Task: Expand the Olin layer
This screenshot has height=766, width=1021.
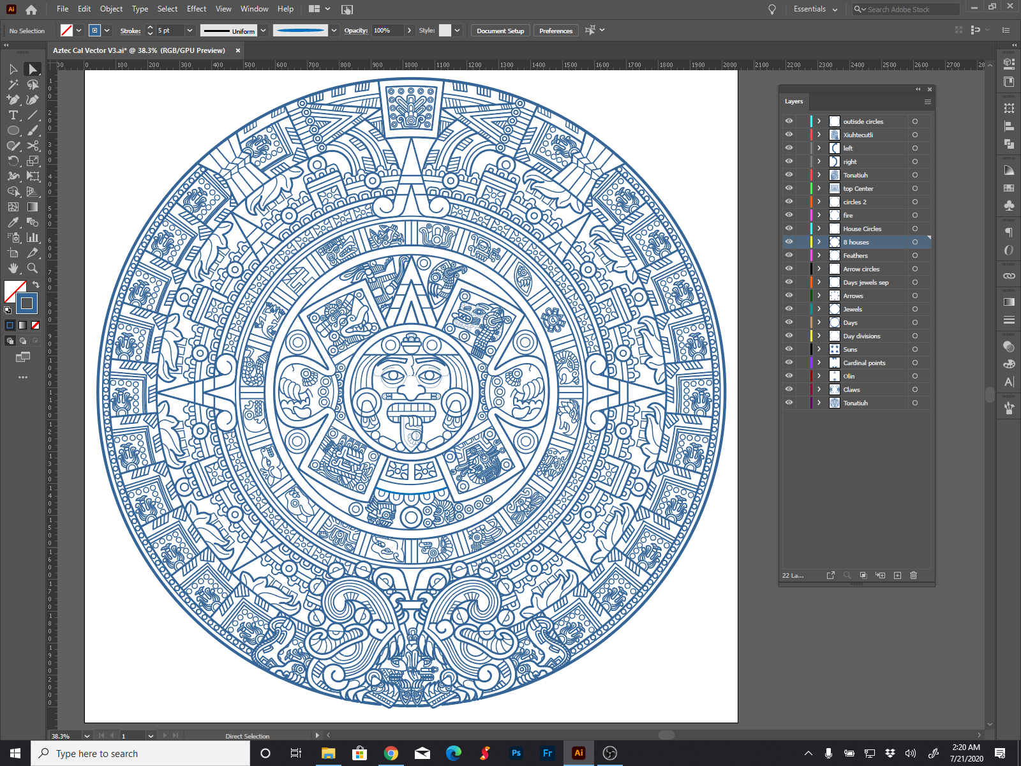Action: pos(819,376)
